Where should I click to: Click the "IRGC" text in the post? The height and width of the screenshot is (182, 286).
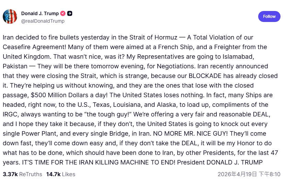[11, 114]
